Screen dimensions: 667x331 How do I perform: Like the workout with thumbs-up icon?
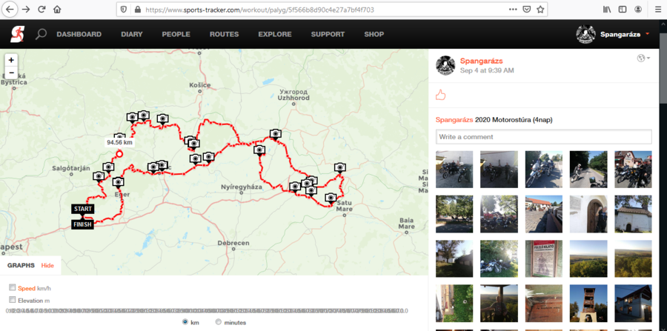click(x=441, y=96)
